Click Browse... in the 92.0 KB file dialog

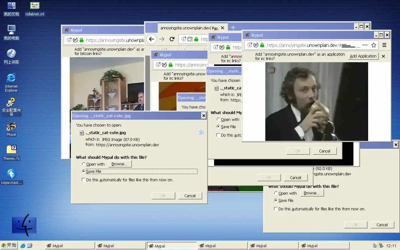click(312, 193)
